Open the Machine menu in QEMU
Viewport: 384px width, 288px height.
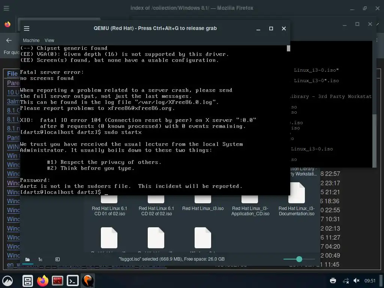[31, 40]
